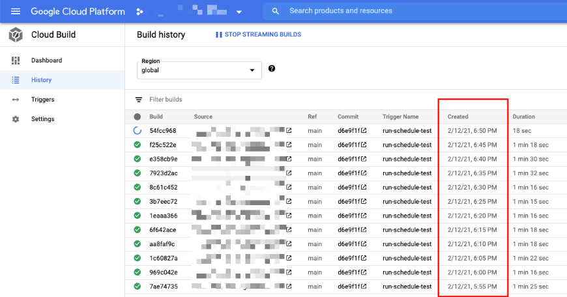Image resolution: width=567 pixels, height=297 pixels.
Task: Open build e358cb9e details link
Action: [164, 159]
